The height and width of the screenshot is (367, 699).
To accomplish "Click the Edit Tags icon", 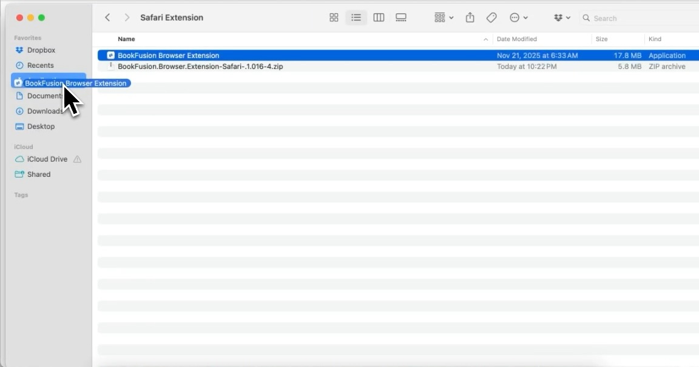I will coord(491,18).
